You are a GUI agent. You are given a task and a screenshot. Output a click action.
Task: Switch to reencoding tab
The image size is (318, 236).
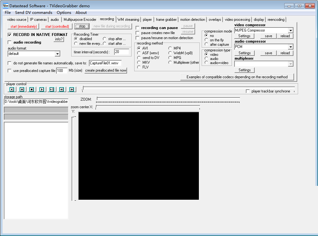tap(276, 20)
